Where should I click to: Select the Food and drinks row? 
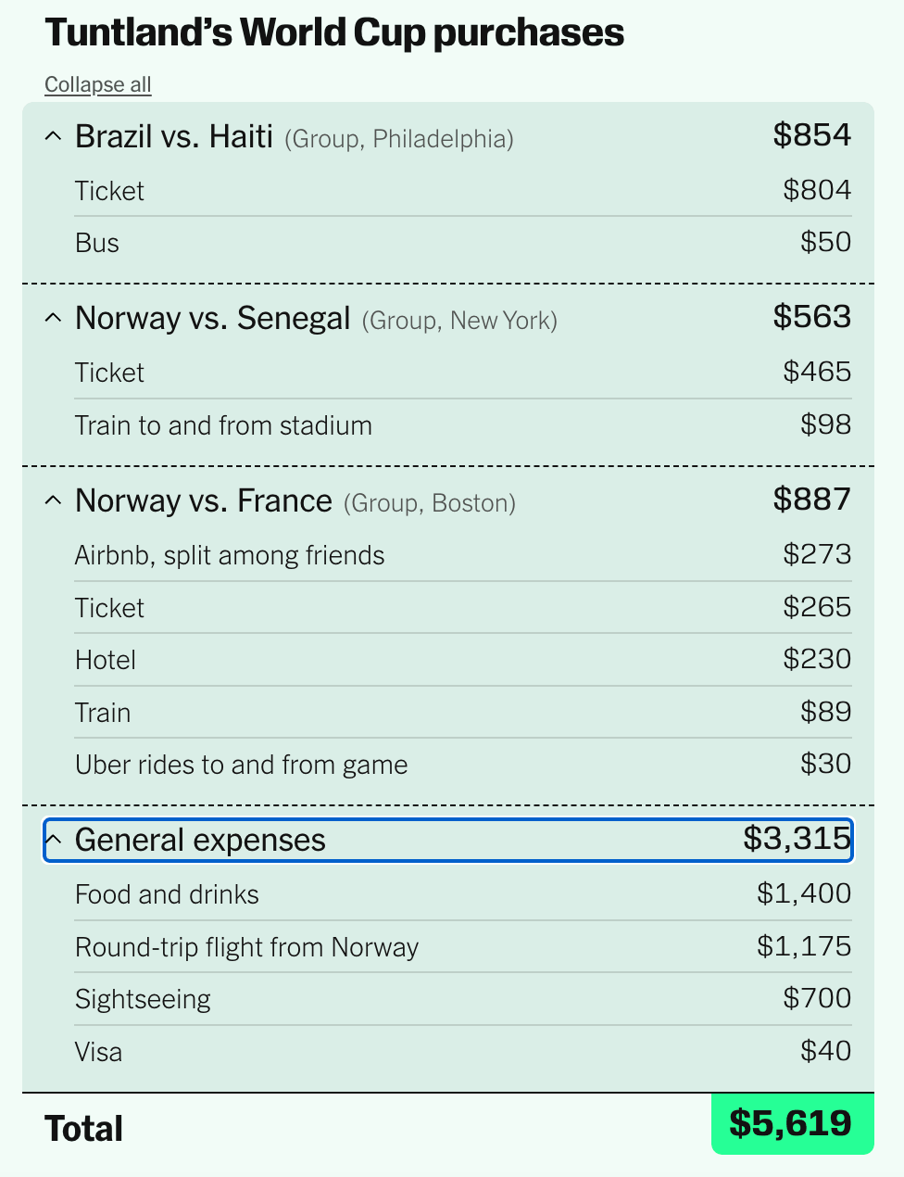pyautogui.click(x=463, y=894)
